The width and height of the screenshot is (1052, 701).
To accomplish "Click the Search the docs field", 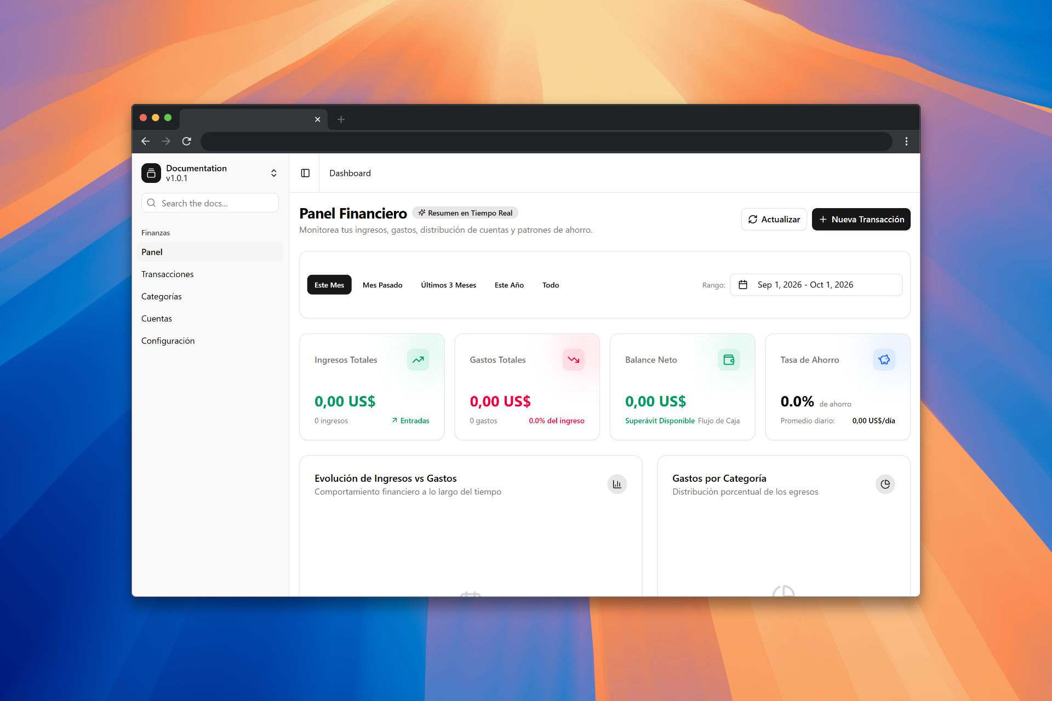I will [210, 203].
